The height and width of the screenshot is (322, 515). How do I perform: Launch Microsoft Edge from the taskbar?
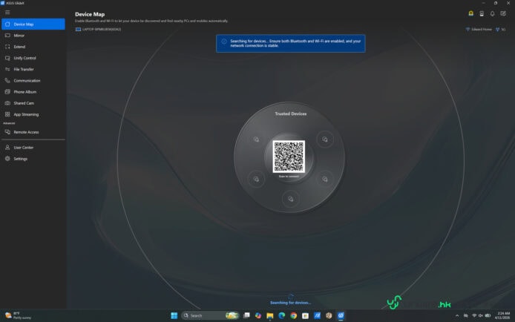[282, 315]
